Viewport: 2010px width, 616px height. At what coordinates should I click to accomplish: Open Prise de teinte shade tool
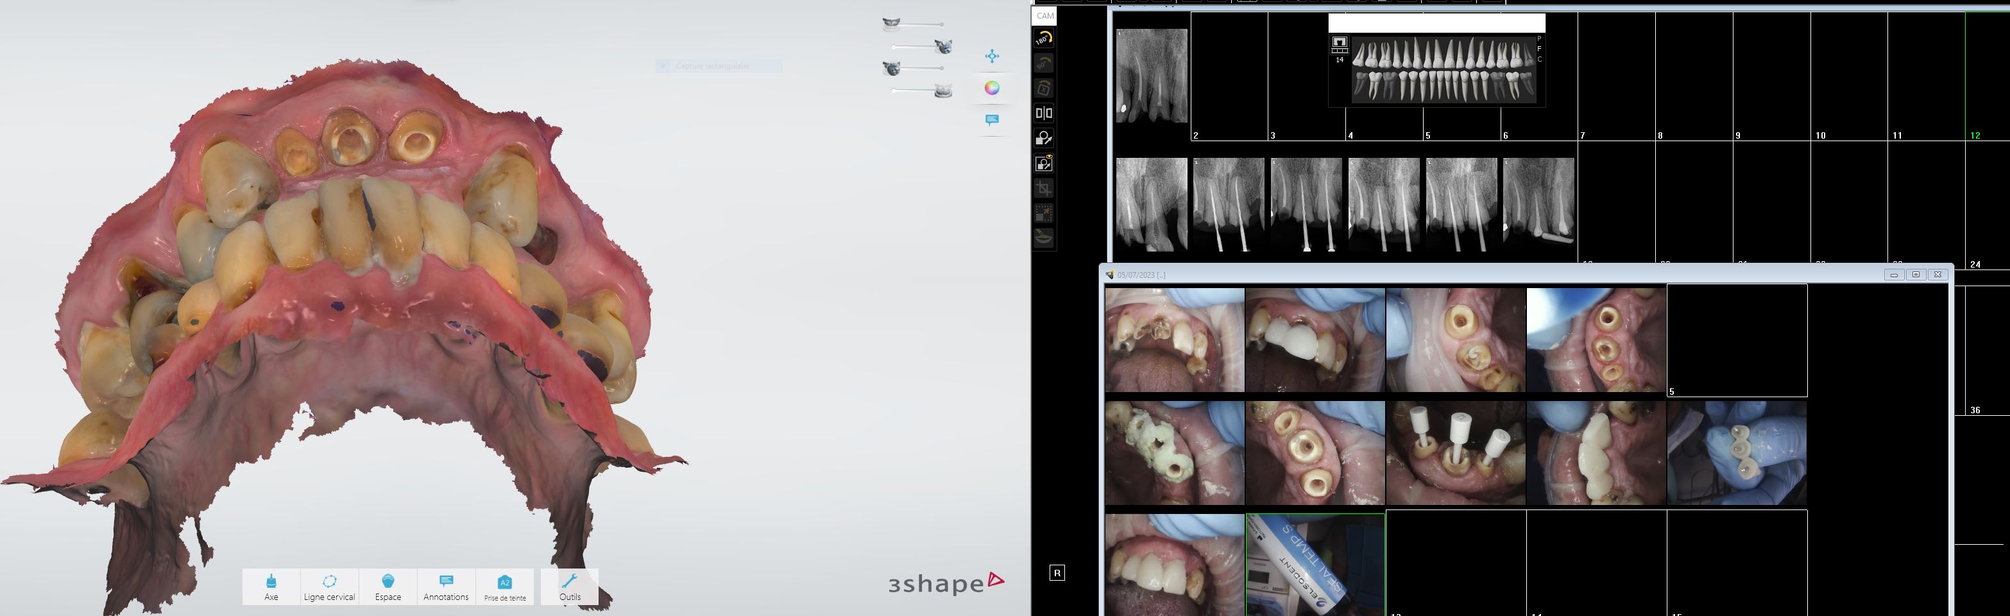click(505, 586)
